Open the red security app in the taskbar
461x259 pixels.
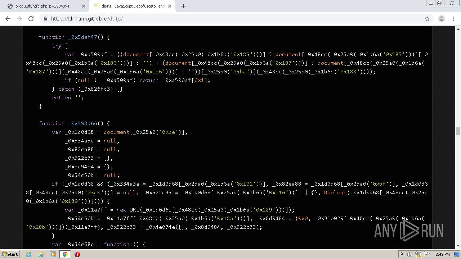tap(77, 254)
